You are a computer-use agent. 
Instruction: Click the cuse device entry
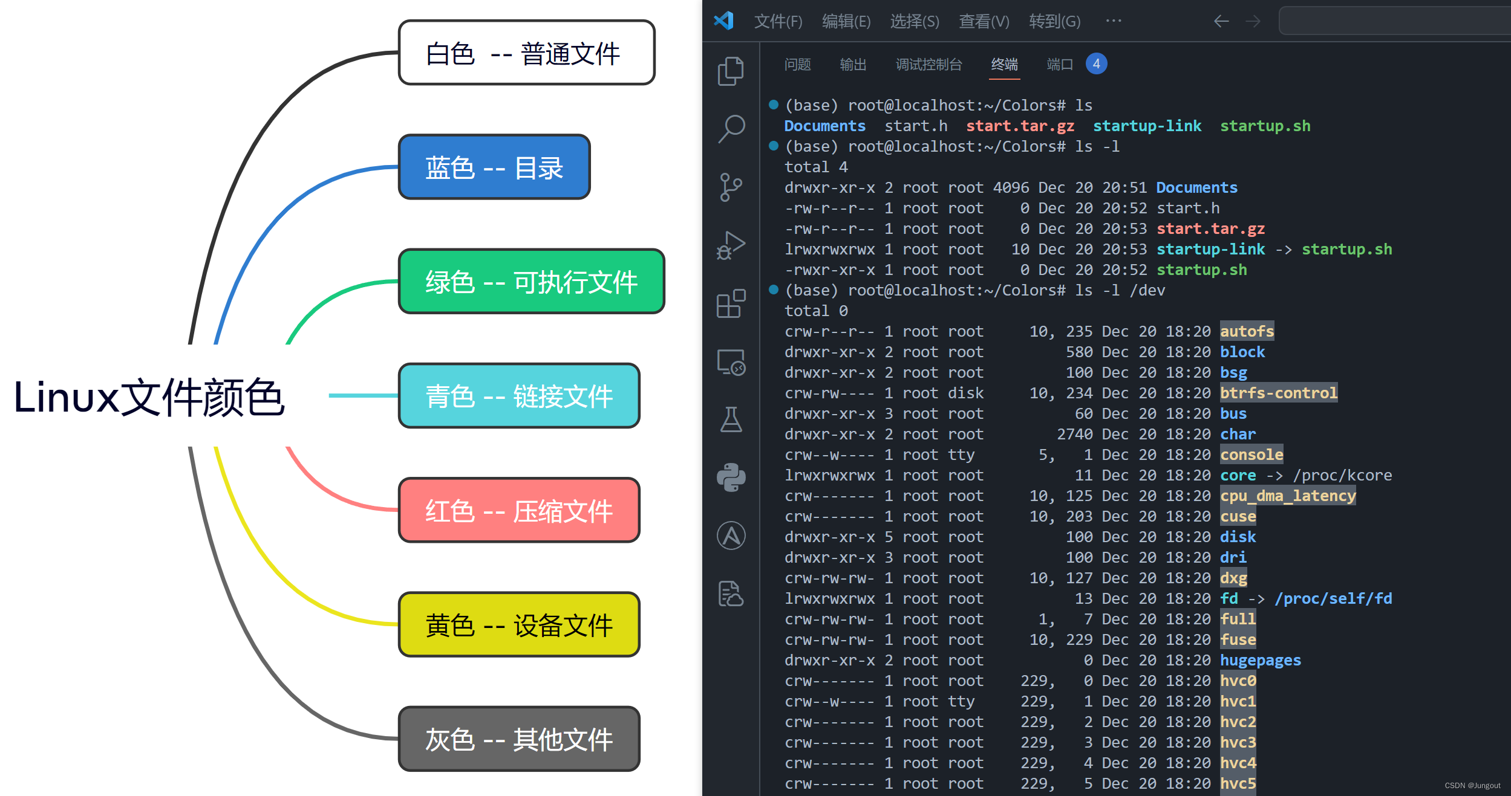coord(1238,516)
